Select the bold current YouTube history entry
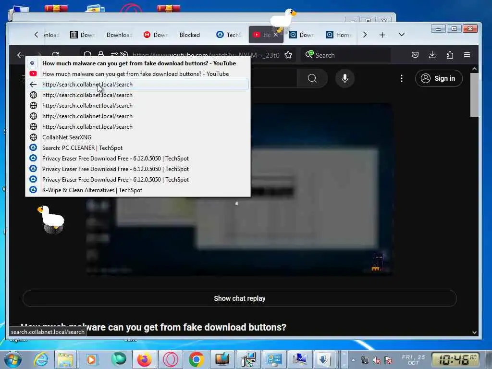492x369 pixels. (x=138, y=63)
